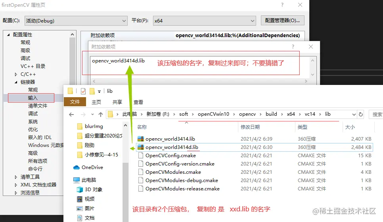
Task: Click inside the 附加依赖项 text edit box
Action: 200,67
